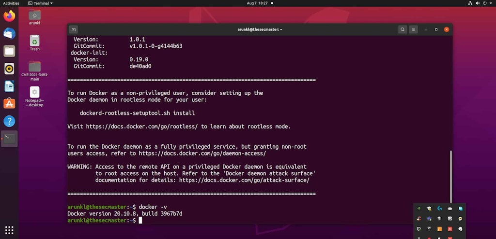Click the cursor at the terminal prompt
This screenshot has height=239, width=496.
point(140,220)
